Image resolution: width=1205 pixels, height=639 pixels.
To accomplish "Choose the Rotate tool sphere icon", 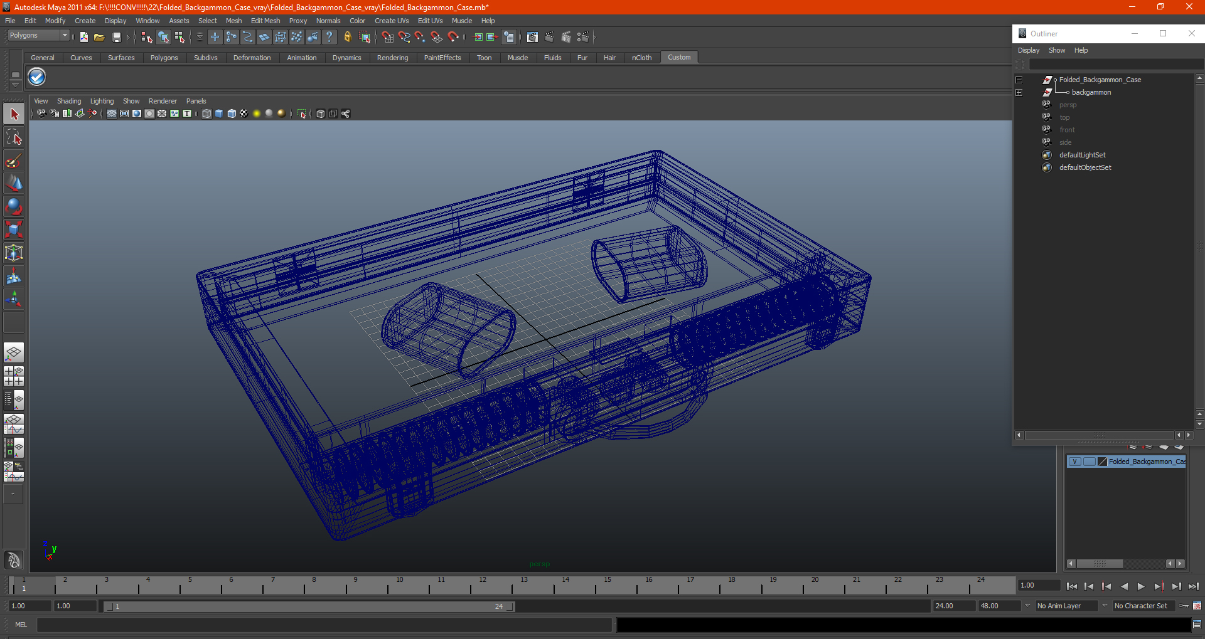I will [x=14, y=206].
